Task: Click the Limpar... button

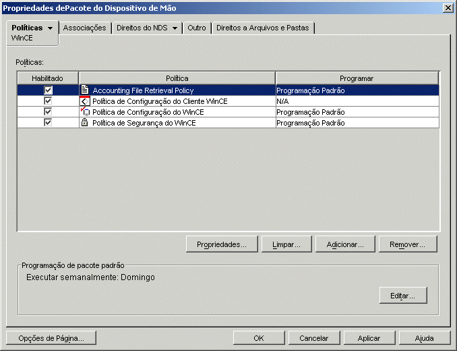Action: tap(286, 244)
